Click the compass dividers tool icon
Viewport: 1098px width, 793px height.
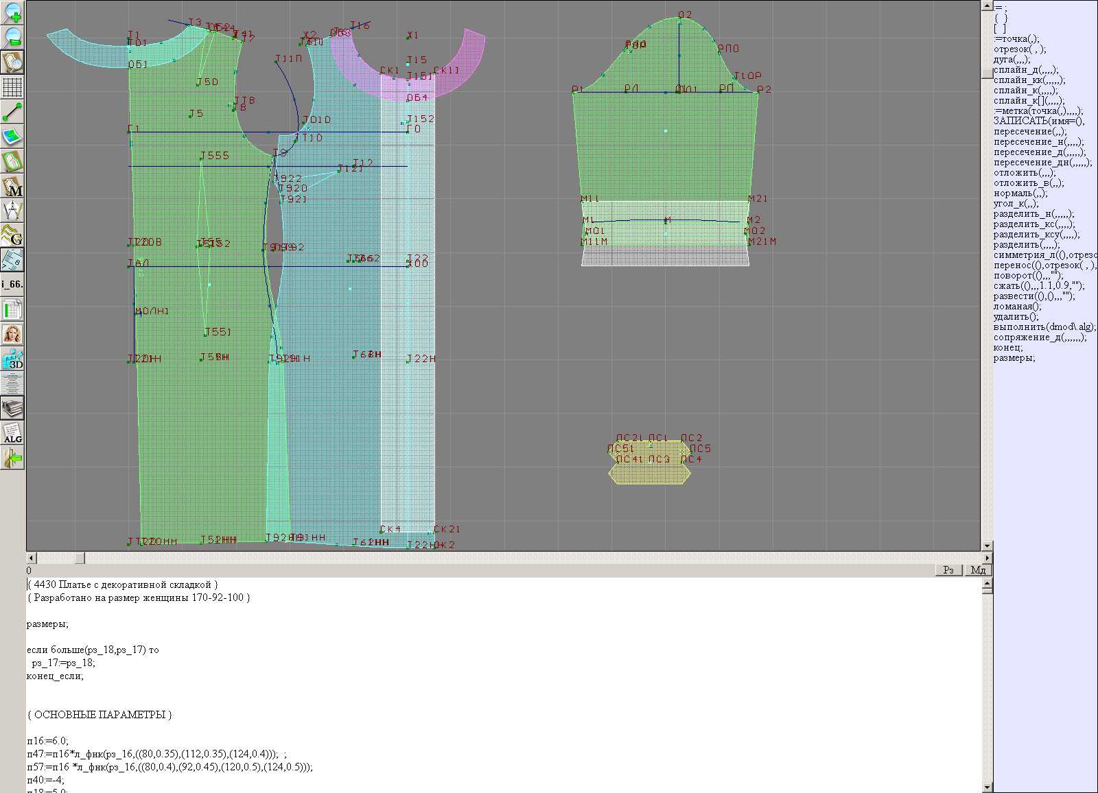click(12, 211)
